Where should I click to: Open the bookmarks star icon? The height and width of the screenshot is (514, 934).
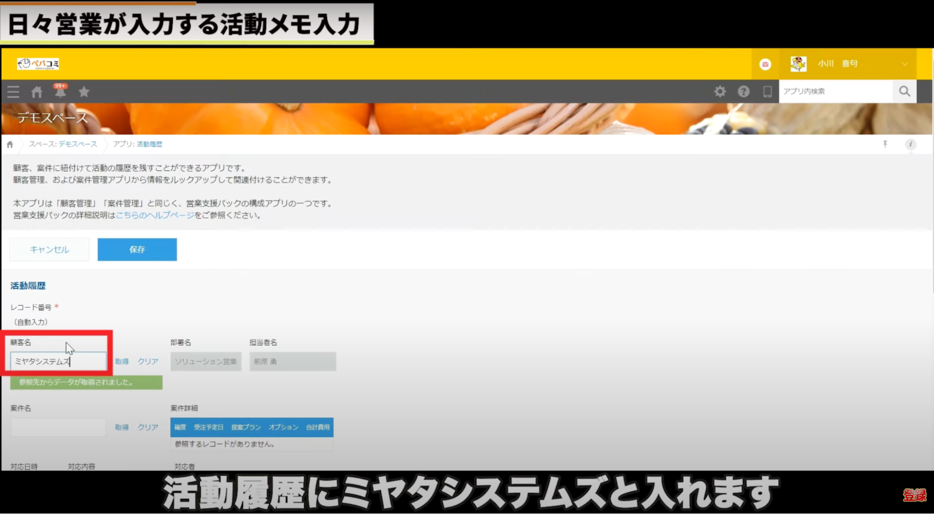(84, 92)
